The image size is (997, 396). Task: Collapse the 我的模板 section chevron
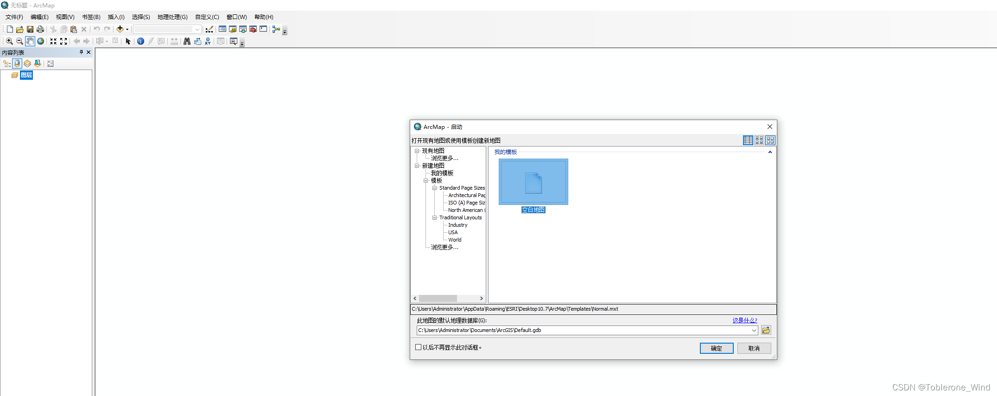pos(770,152)
